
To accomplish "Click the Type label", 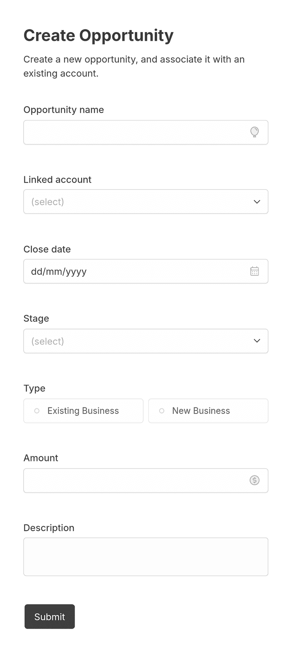I will tap(34, 388).
